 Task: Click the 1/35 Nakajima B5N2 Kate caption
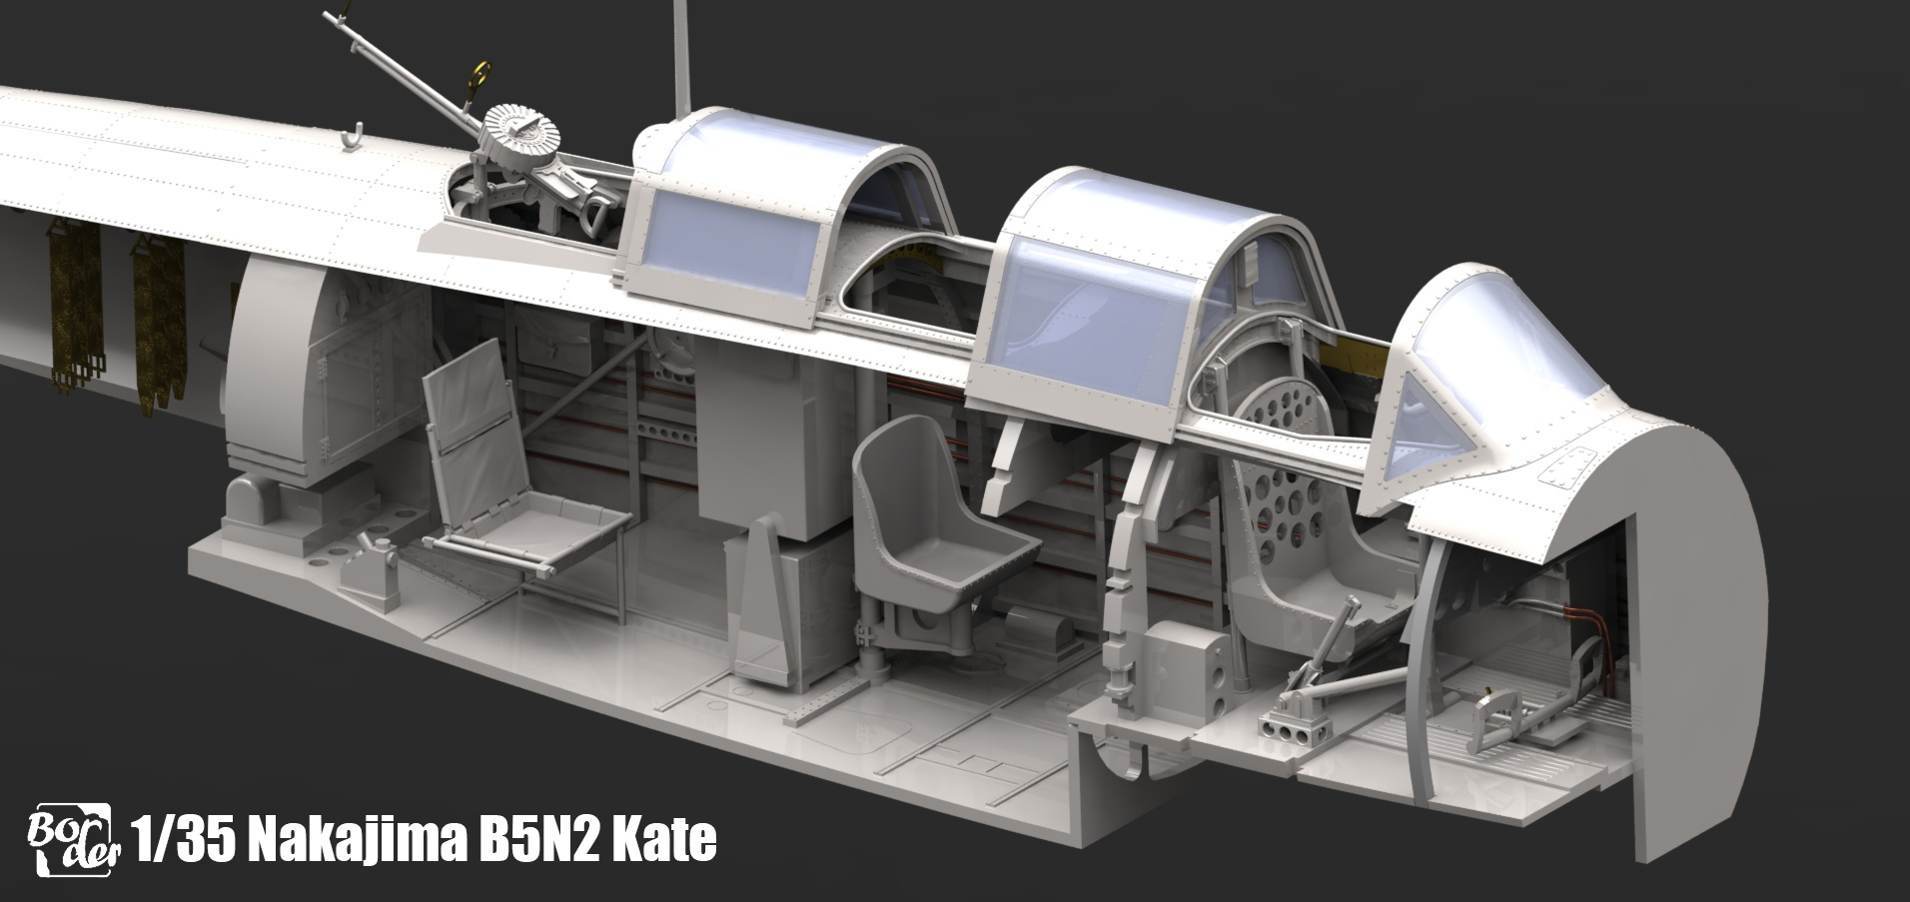coord(425,838)
